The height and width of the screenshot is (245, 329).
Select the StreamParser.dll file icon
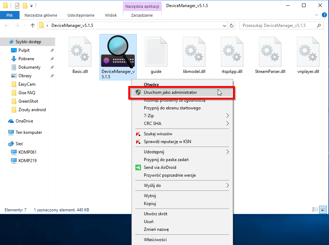click(270, 53)
